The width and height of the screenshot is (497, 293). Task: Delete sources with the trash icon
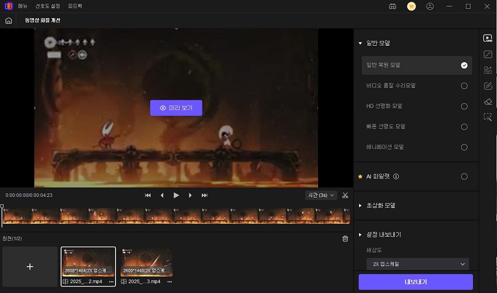coord(345,239)
